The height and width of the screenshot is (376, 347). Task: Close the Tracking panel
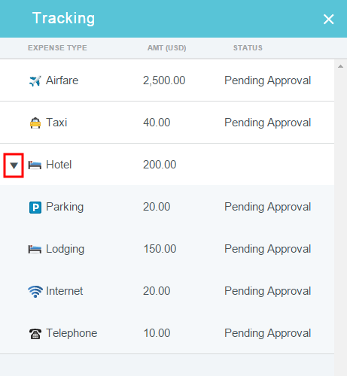click(x=328, y=19)
